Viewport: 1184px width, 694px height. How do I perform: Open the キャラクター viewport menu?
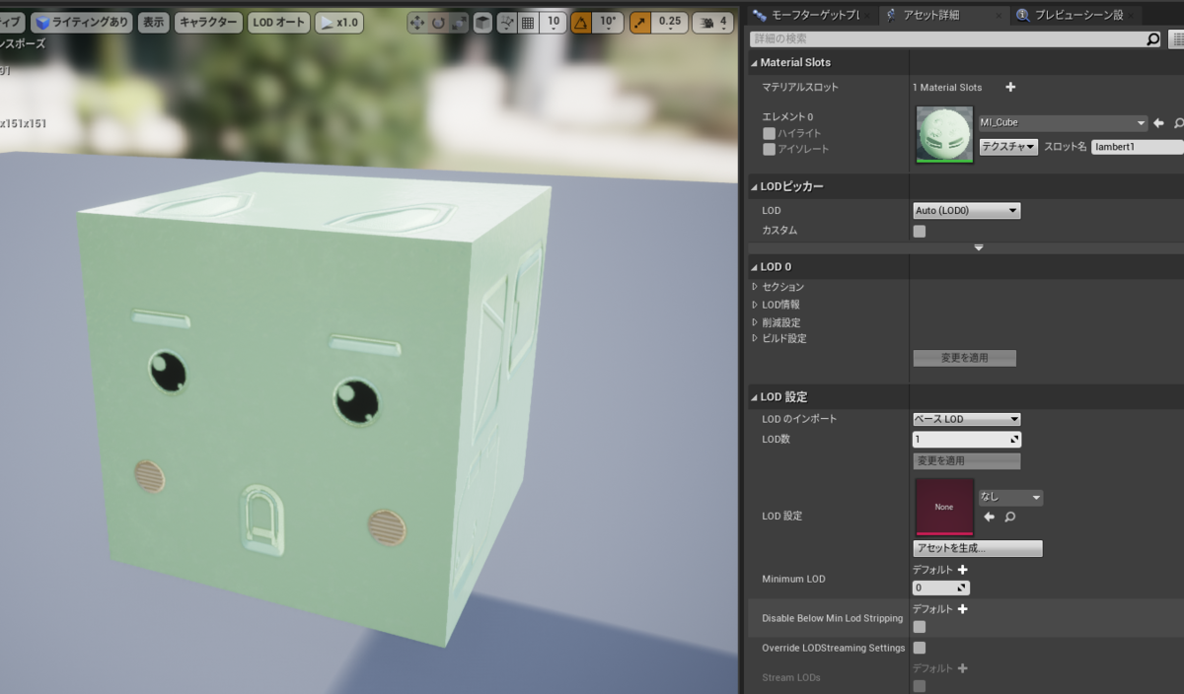207,22
